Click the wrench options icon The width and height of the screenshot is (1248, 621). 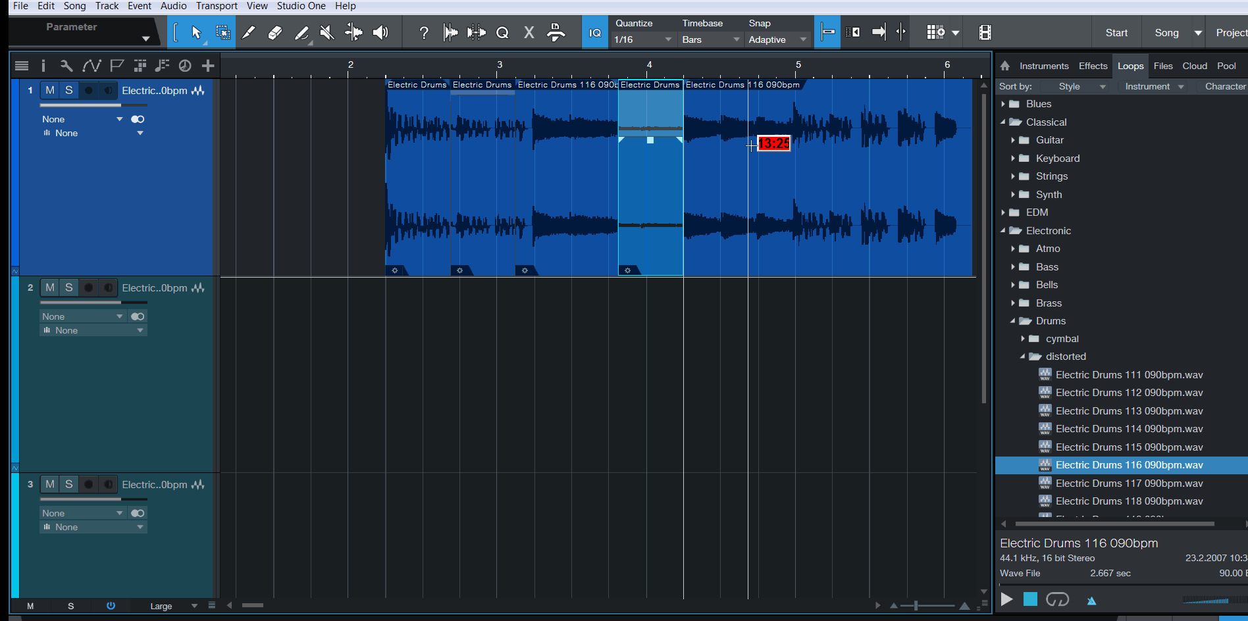point(66,66)
